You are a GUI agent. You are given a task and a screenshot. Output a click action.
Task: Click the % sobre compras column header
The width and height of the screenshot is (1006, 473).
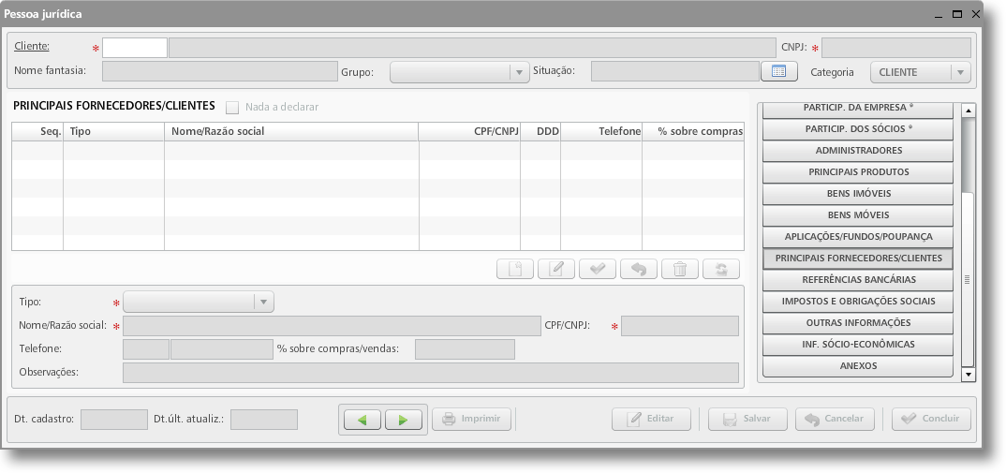693,131
